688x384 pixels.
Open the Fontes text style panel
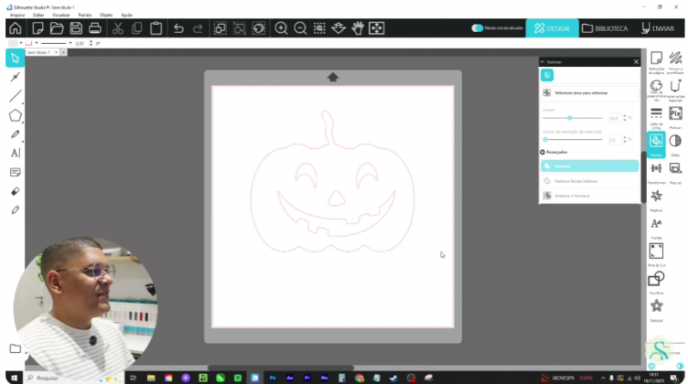coord(656,224)
